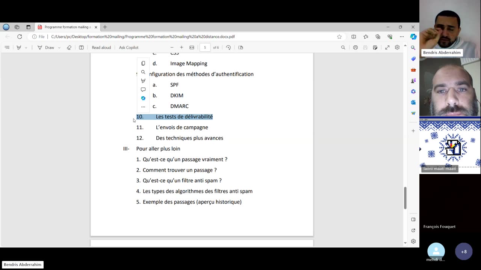Image resolution: width=481 pixels, height=270 pixels.
Task: Click the Save icon in PDF toolbar
Action: [x=365, y=48]
